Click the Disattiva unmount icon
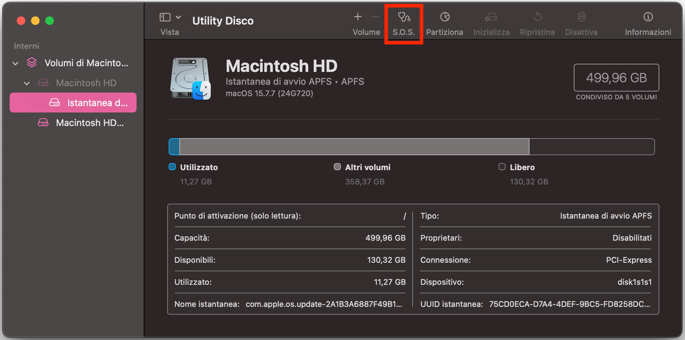The image size is (685, 340). click(x=582, y=17)
